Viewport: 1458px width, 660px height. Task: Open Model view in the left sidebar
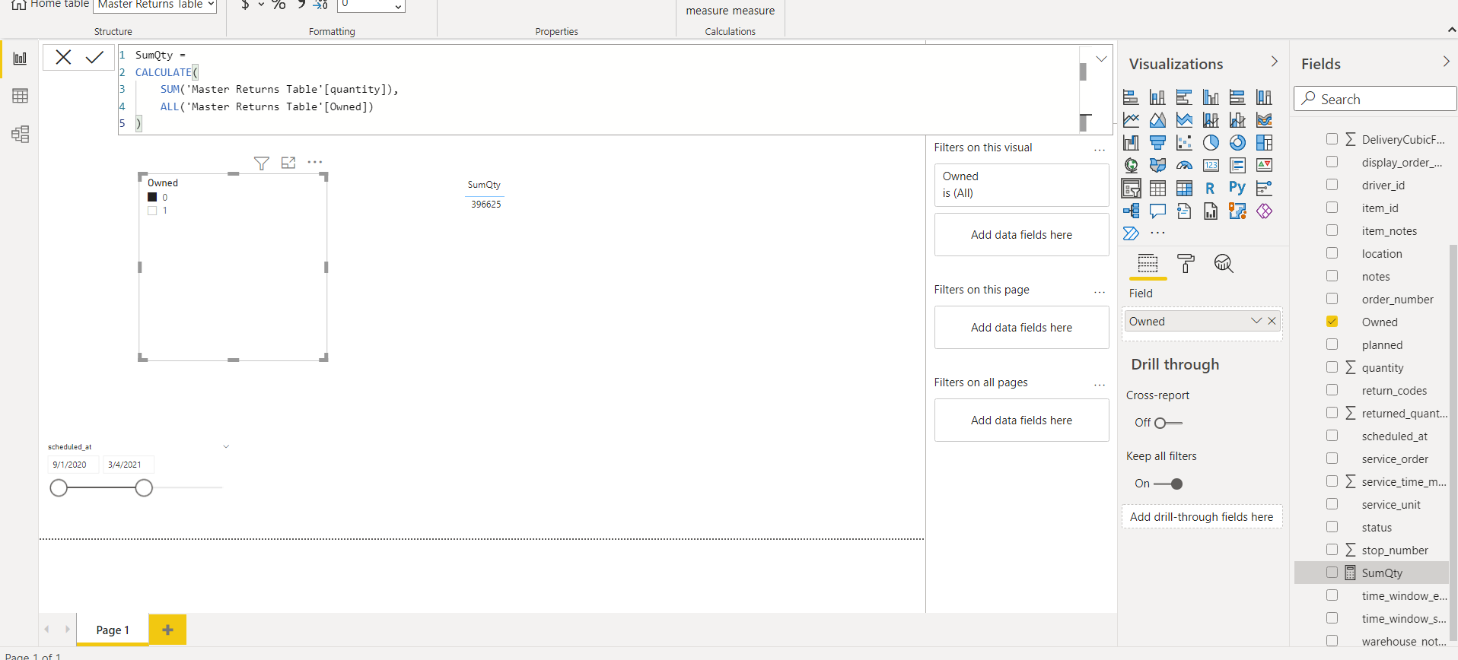tap(21, 135)
